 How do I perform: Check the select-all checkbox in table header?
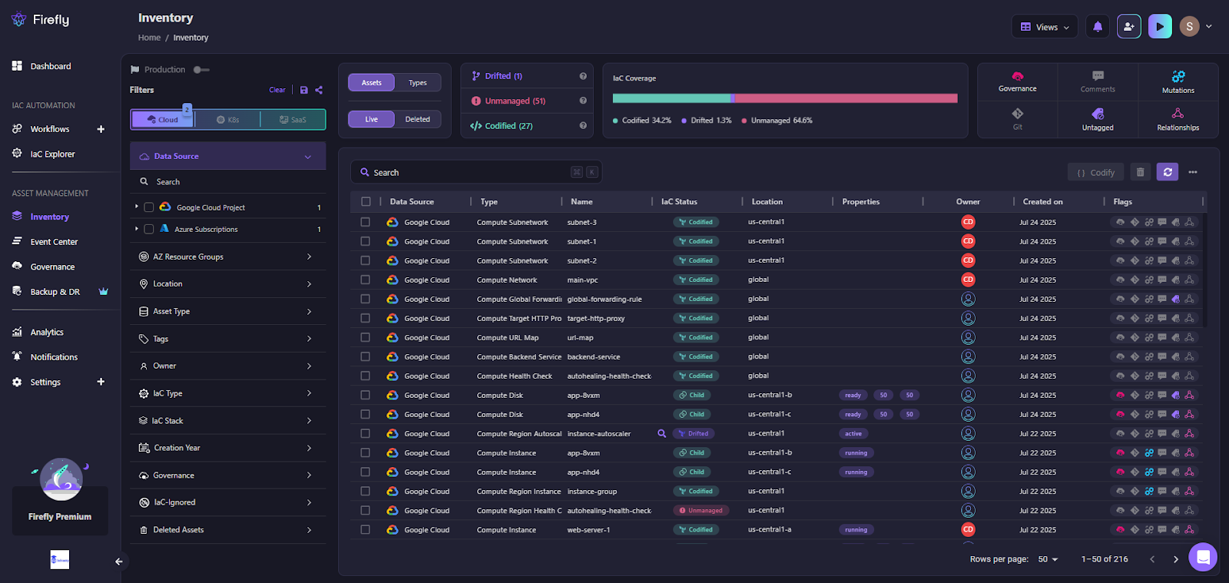coord(366,201)
